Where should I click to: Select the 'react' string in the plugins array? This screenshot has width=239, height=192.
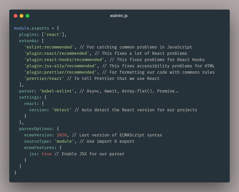click(x=54, y=35)
